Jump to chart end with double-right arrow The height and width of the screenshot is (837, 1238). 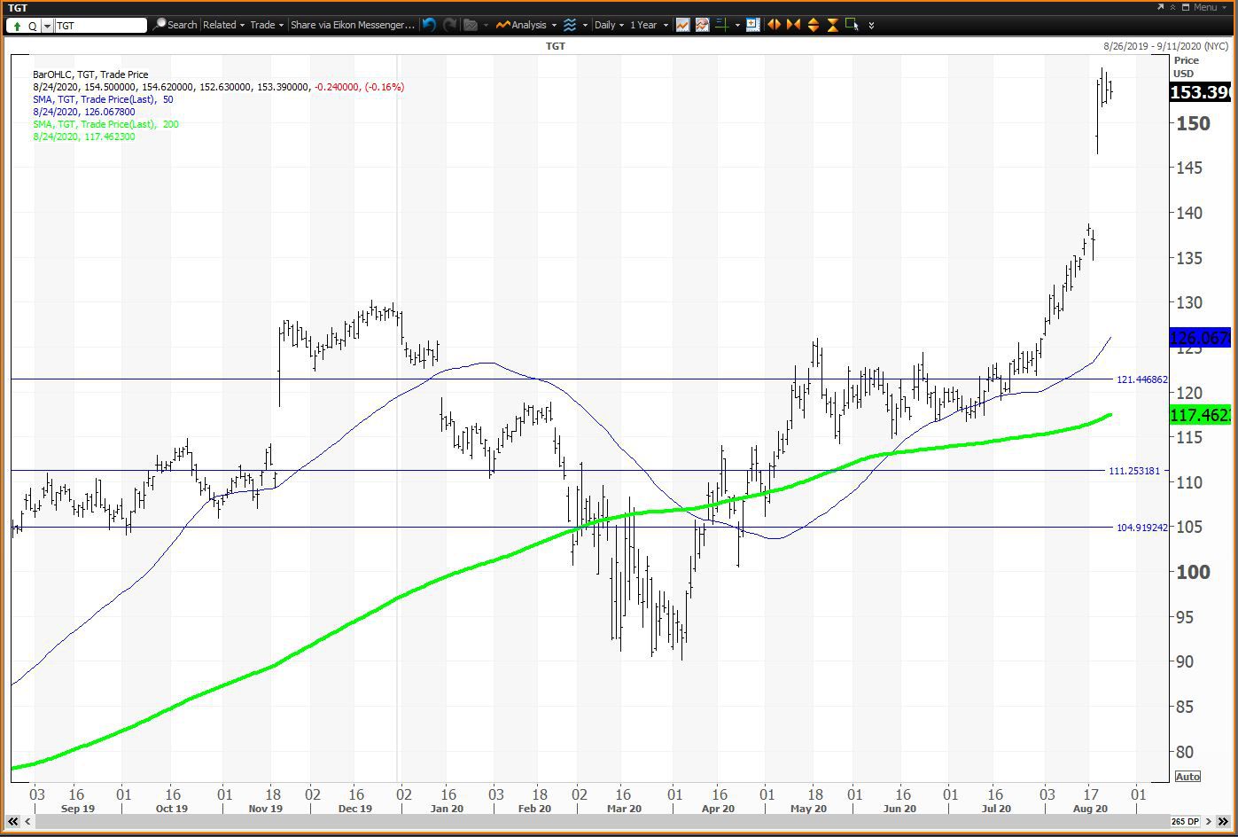pyautogui.click(x=1224, y=822)
